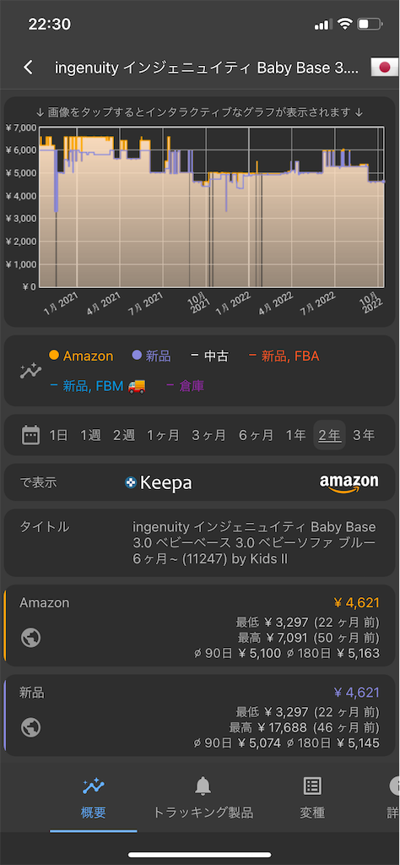Open product on Keepa website
Viewport: 400px width, 865px height.
pos(158,482)
